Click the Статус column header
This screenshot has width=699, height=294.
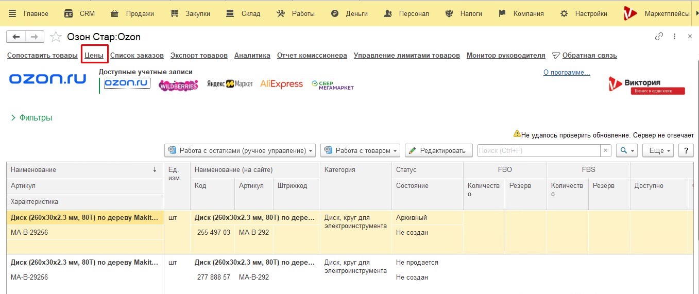(428, 170)
